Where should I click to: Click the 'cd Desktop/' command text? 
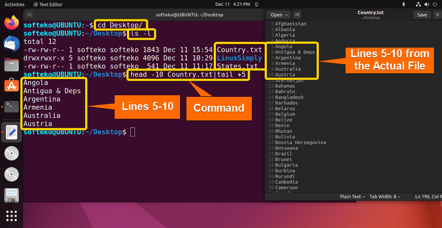tap(120, 25)
